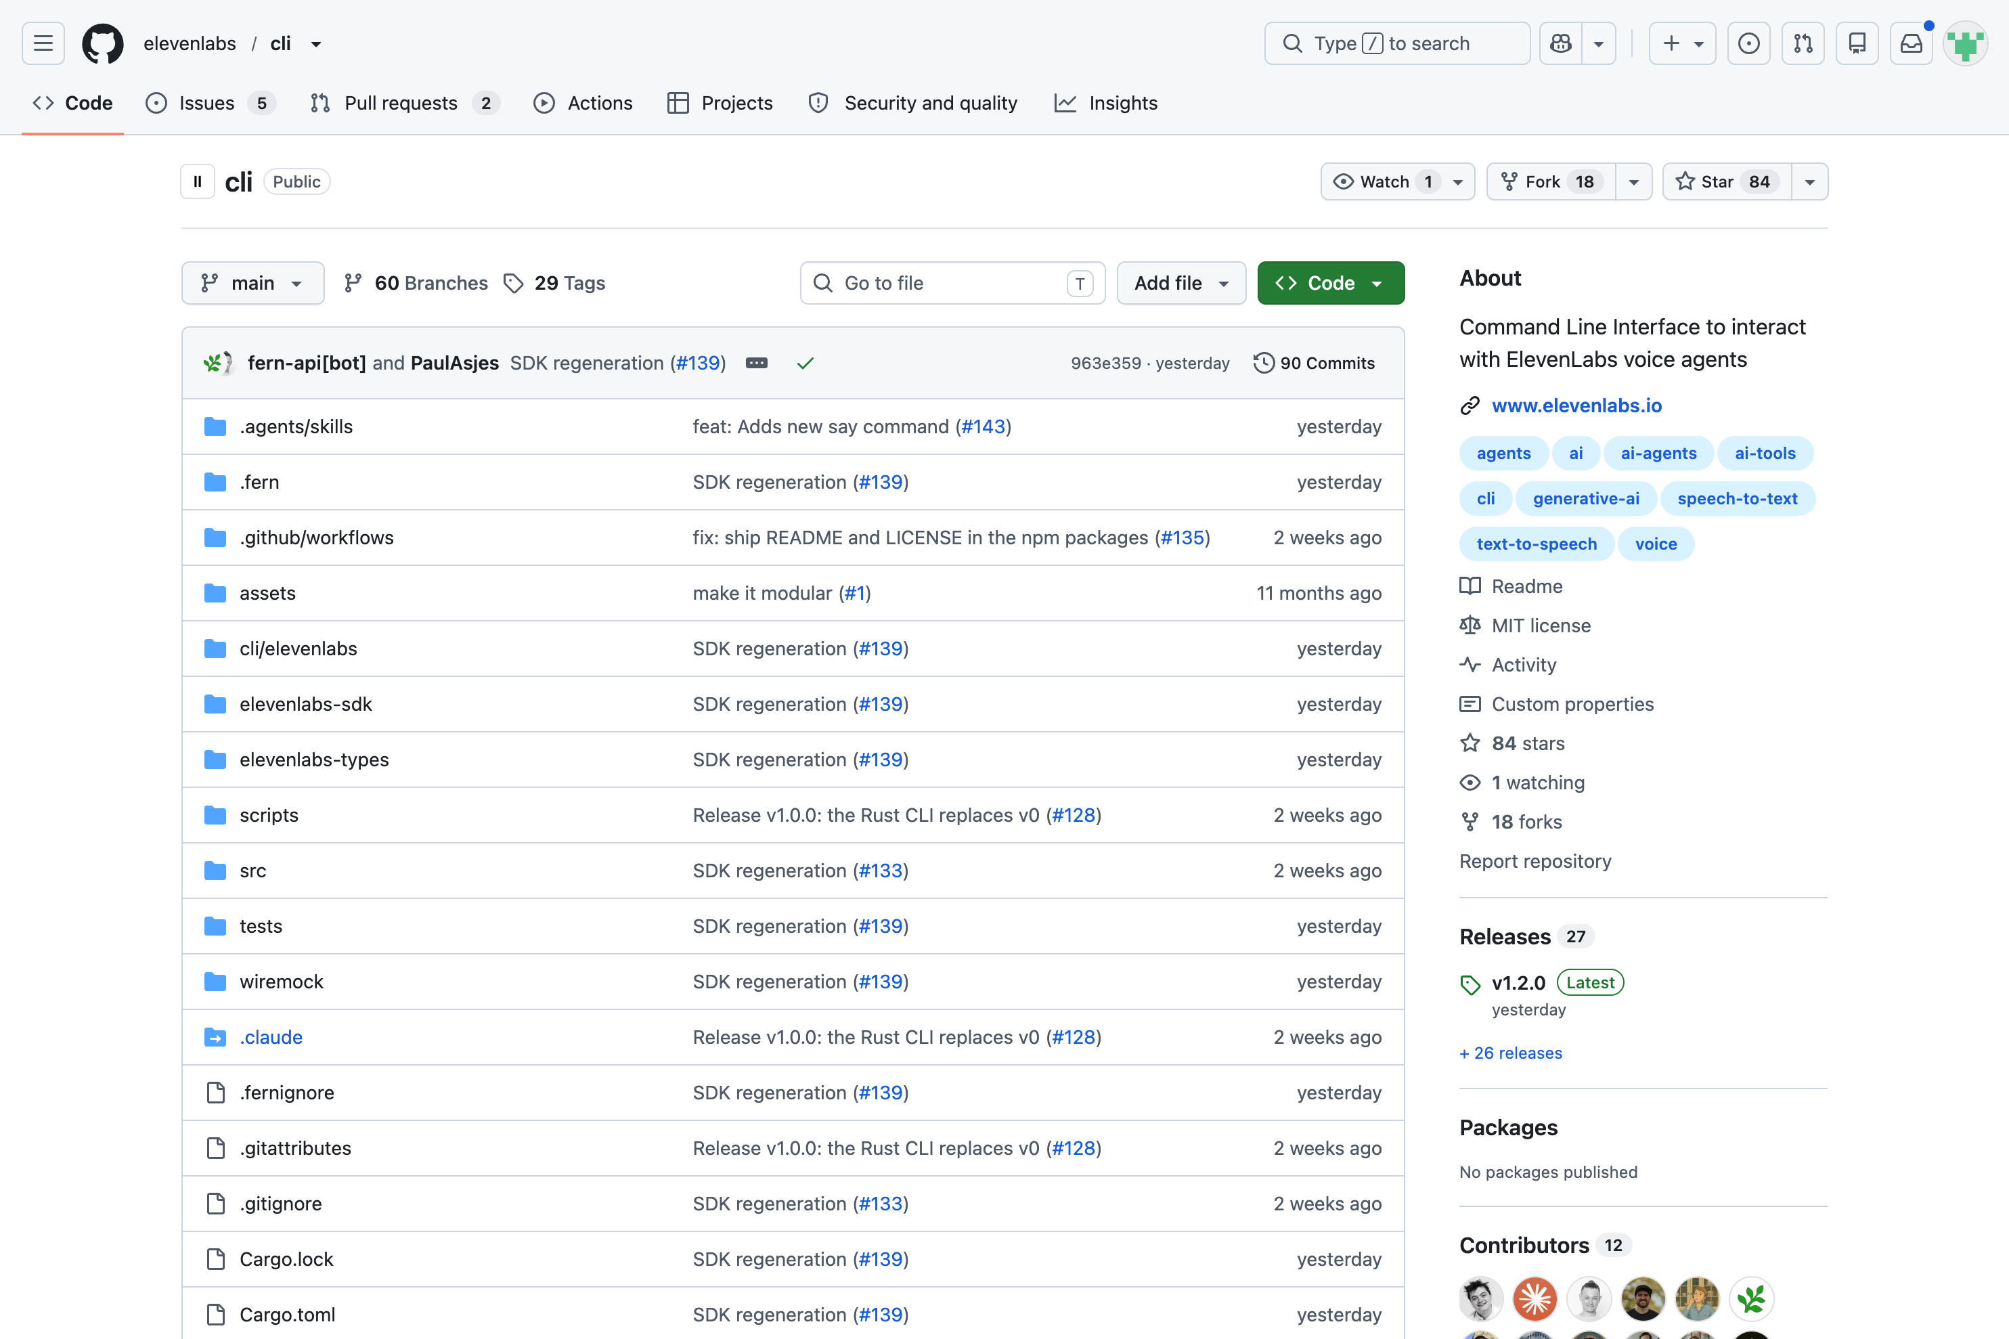Open the repository switcher caret beside cli
2009x1339 pixels.
(x=316, y=45)
